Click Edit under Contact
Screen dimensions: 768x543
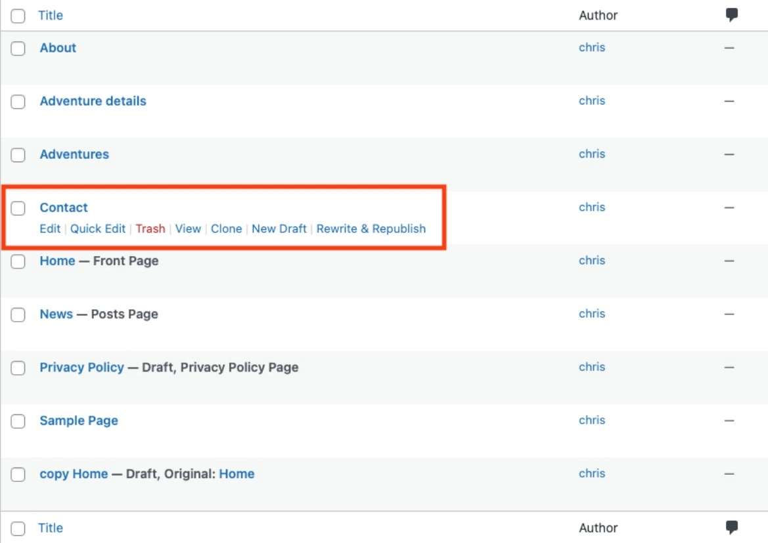pyautogui.click(x=50, y=228)
